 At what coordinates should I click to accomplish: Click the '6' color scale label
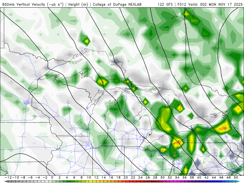[74, 178]
